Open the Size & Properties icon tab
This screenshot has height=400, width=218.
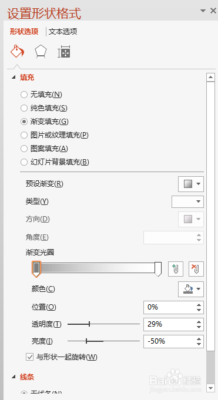click(64, 52)
